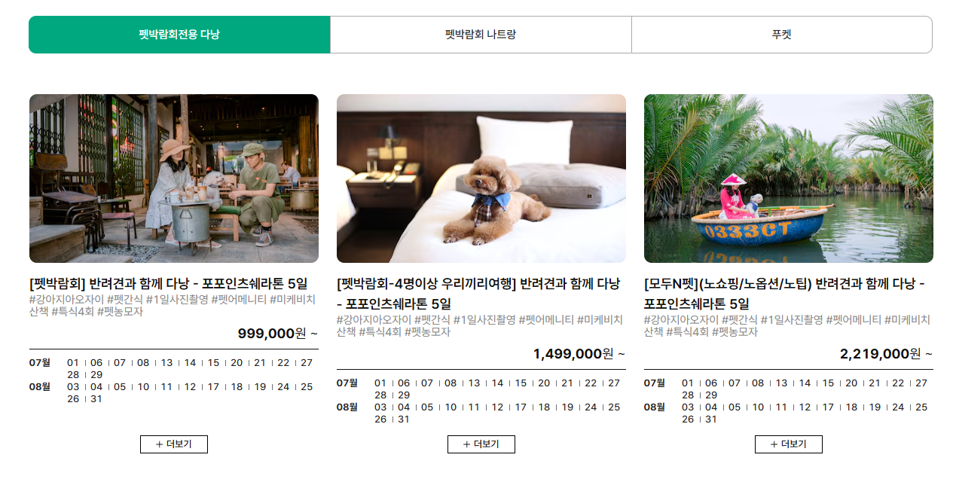Screen dimensions: 953x479
Task: Expand 더보기 under the 2,219,000원 product
Action: [x=789, y=444]
